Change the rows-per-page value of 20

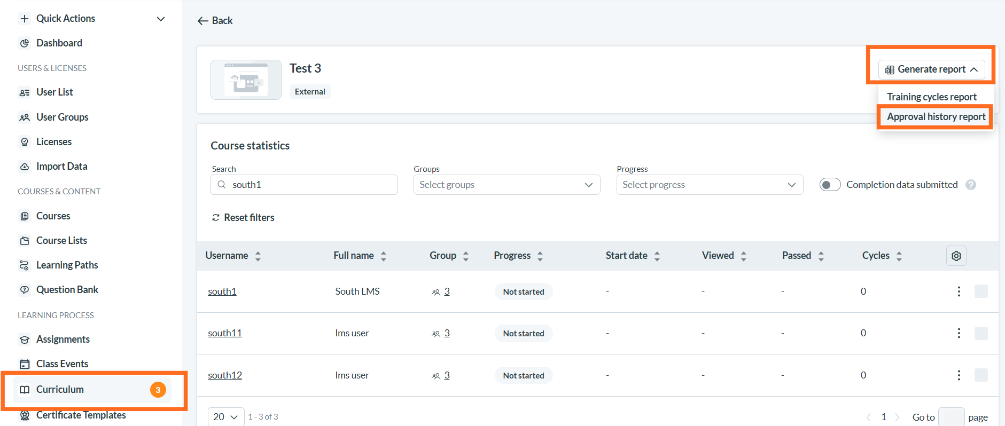click(x=226, y=417)
